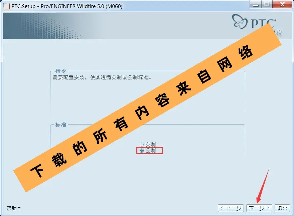294x216 pixels.
Task: Go back with the 上一步 button
Action: [x=231, y=208]
